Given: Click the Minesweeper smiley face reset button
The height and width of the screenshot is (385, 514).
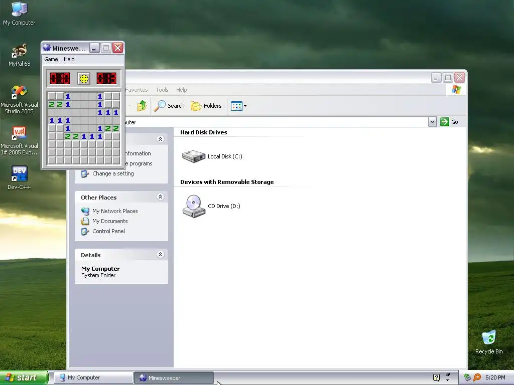Looking at the screenshot, I should 84,79.
